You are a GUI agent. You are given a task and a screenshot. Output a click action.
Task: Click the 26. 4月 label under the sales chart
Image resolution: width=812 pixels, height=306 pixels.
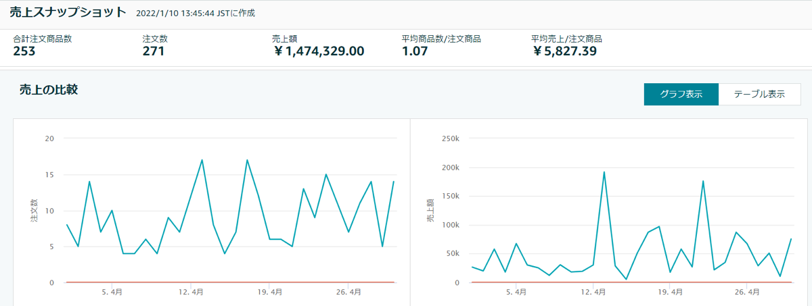(x=751, y=292)
